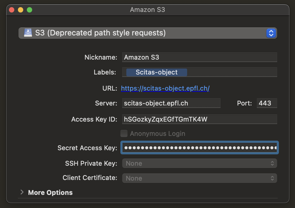Click the Port number field
Image resolution: width=295 pixels, height=208 pixels.
point(267,103)
